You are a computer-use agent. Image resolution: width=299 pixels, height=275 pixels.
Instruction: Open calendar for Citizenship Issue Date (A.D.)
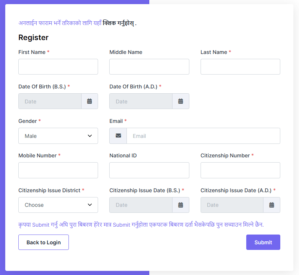272,205
